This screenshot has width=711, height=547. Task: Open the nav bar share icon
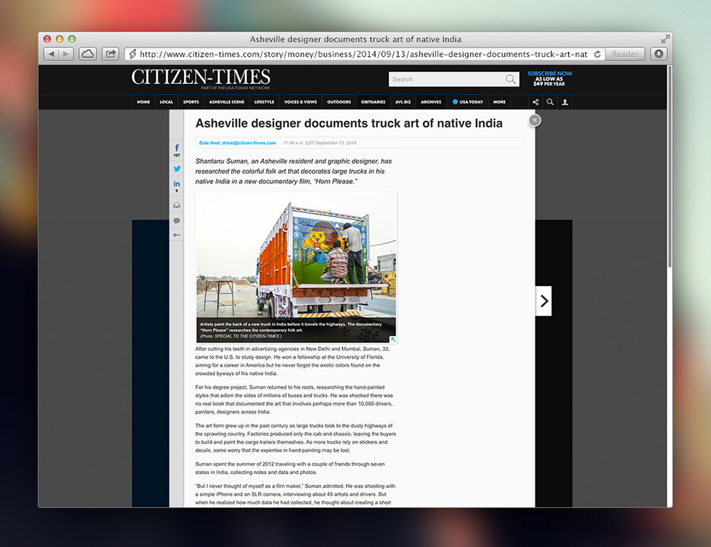click(x=535, y=102)
